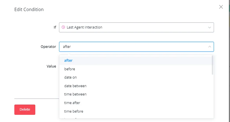The image size is (230, 122).
Task: Click the If field label
Action: point(55,27)
